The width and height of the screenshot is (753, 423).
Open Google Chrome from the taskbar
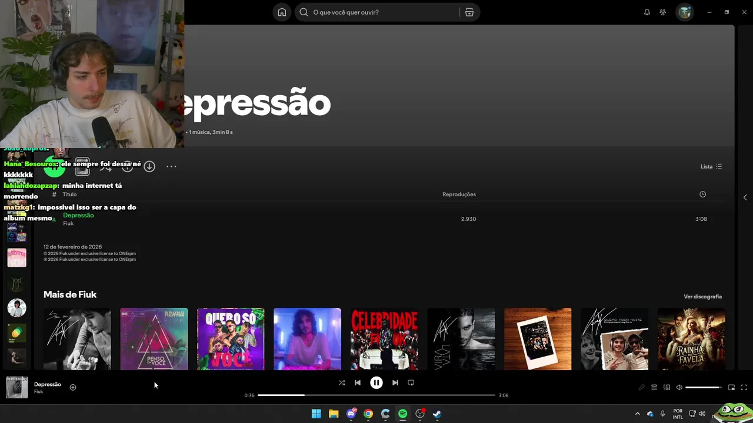(368, 414)
